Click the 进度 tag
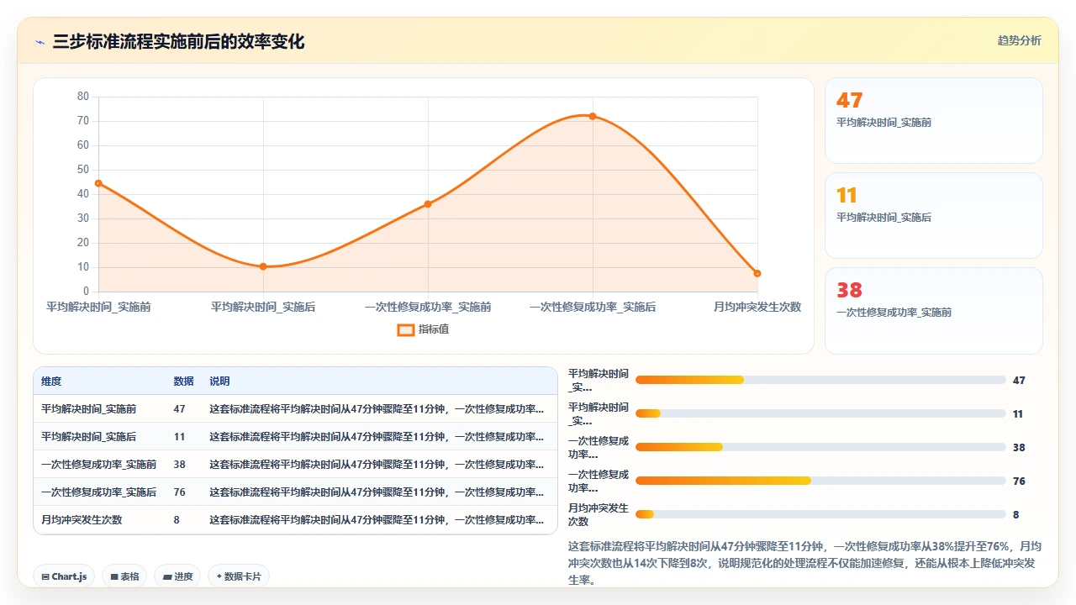The image size is (1076, 605). click(x=177, y=576)
